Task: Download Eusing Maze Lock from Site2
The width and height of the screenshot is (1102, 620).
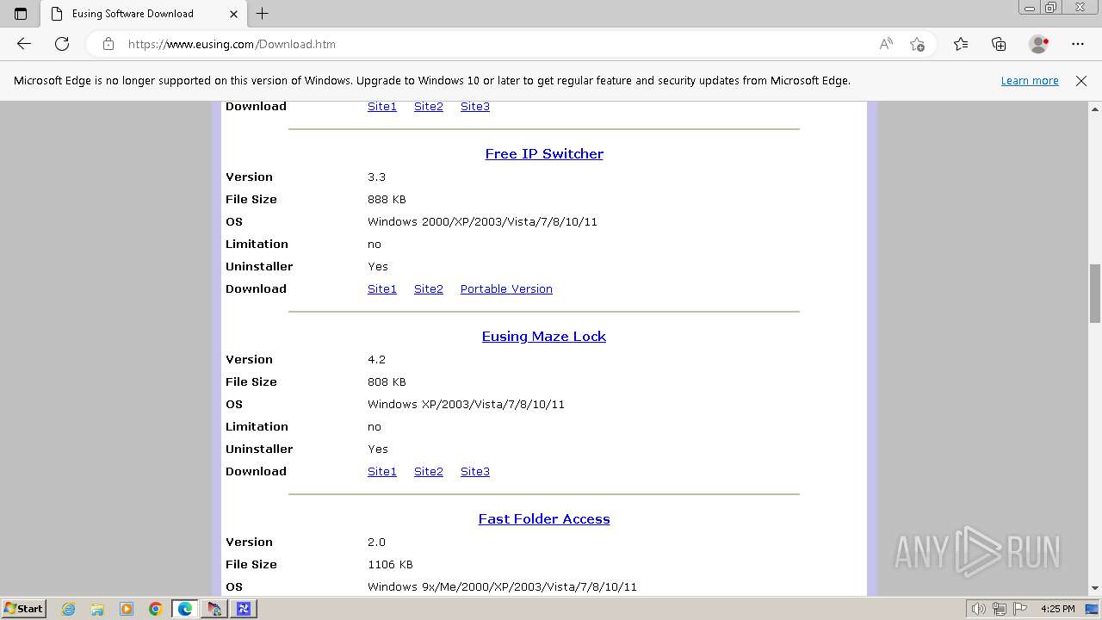Action: click(x=429, y=471)
